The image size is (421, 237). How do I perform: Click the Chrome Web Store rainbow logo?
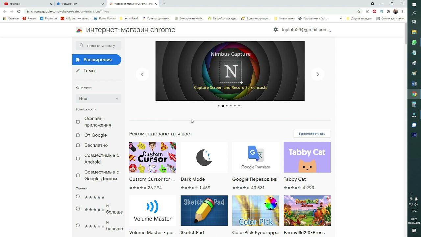79,30
